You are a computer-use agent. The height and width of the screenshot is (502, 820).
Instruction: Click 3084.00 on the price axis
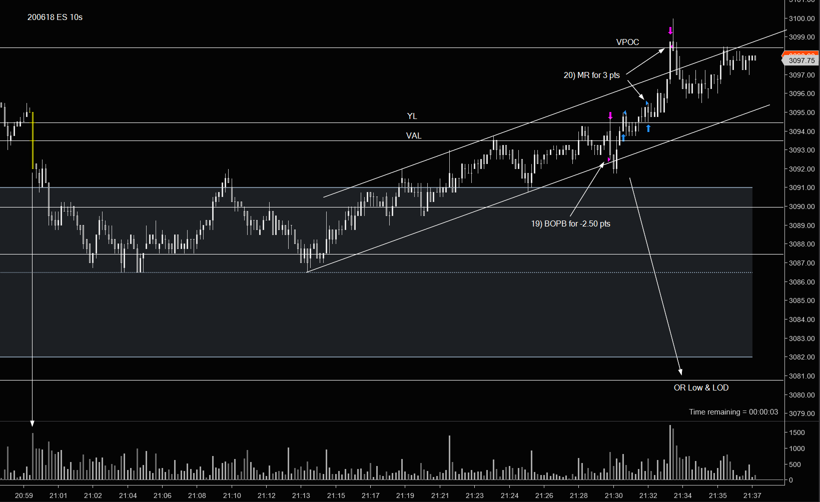(x=802, y=319)
